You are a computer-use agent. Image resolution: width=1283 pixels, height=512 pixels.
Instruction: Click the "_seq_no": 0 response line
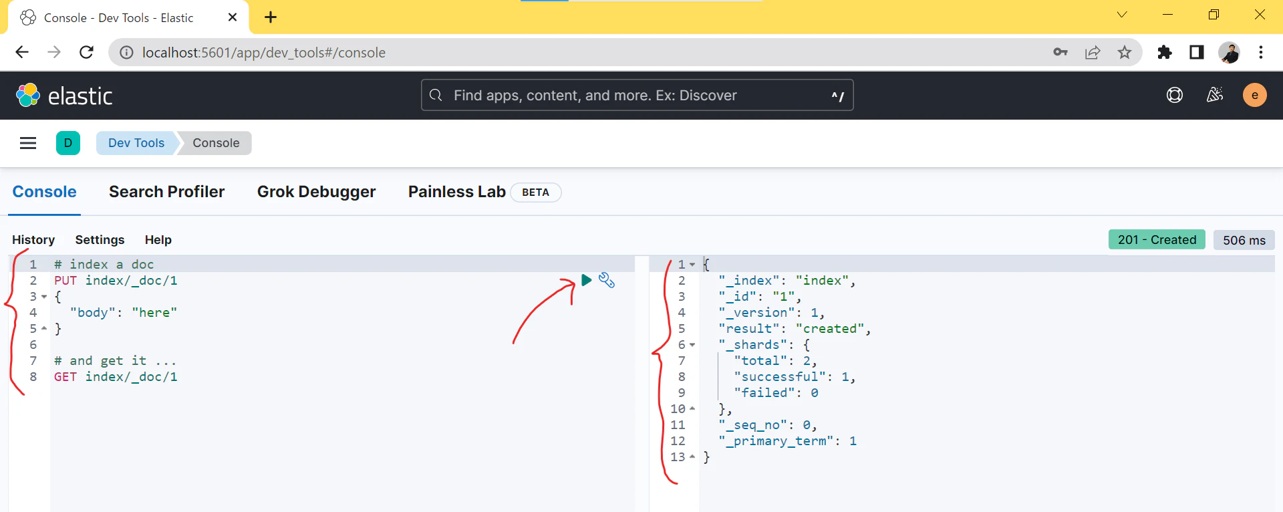tap(768, 425)
